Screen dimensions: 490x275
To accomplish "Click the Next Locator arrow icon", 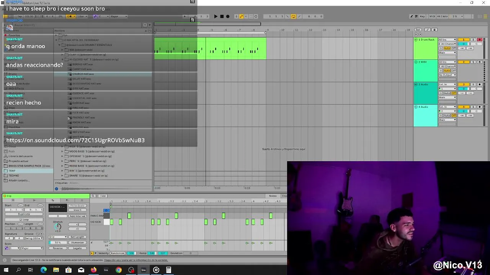I will 420,34.
